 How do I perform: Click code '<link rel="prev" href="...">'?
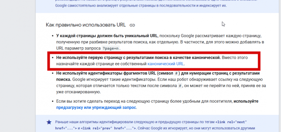[108, 128]
